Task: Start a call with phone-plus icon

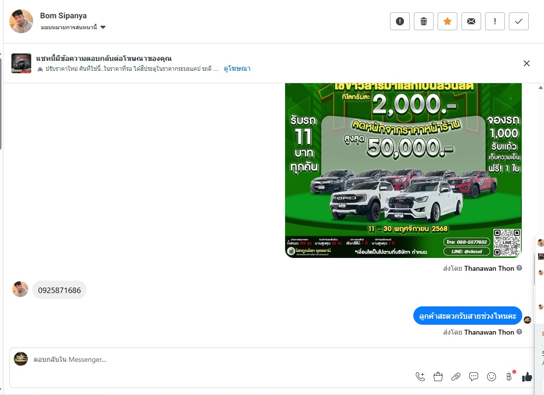Action: (x=420, y=377)
